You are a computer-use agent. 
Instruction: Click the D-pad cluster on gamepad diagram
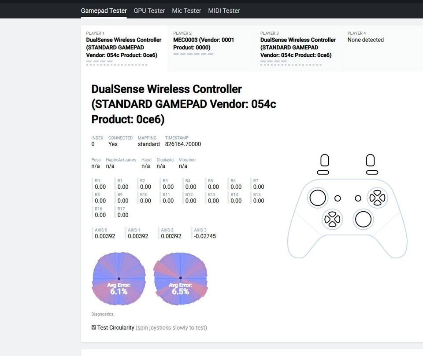pyautogui.click(x=332, y=219)
